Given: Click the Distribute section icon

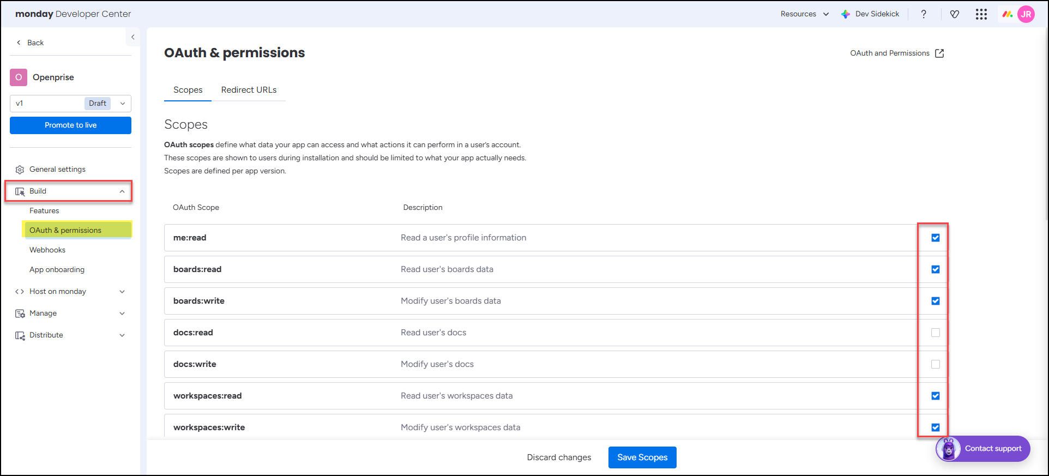Looking at the screenshot, I should pyautogui.click(x=20, y=335).
